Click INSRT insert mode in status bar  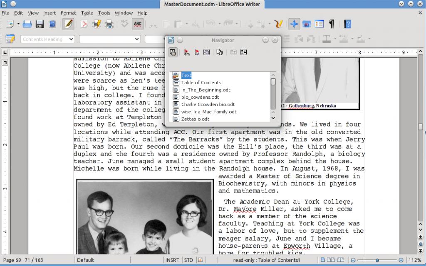pyautogui.click(x=172, y=260)
